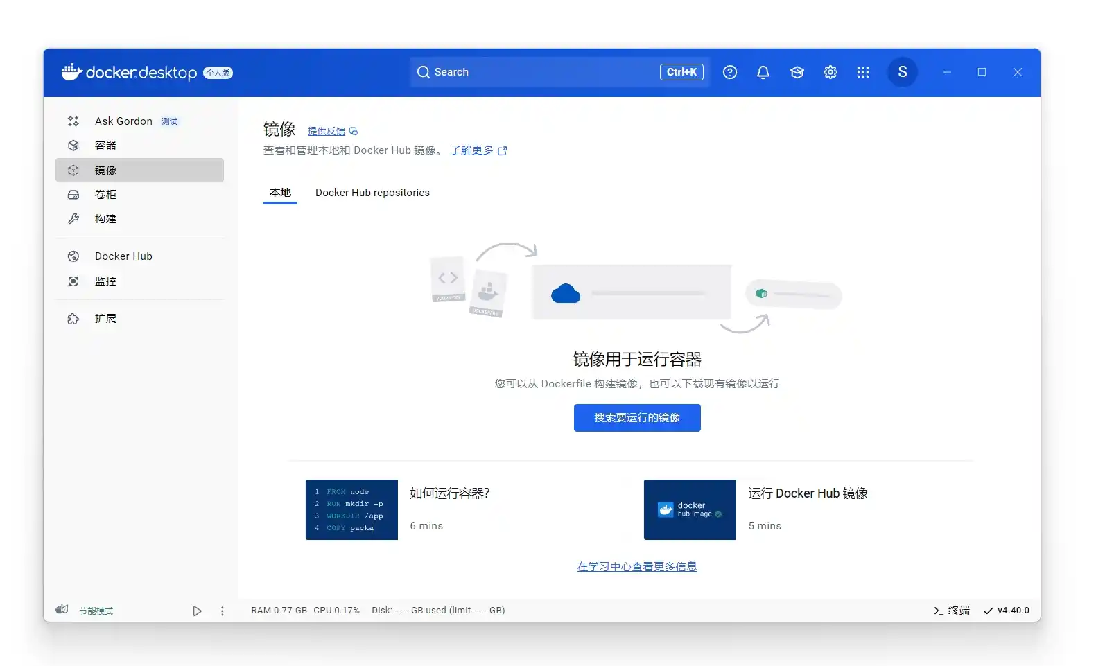This screenshot has width=1096, height=666.
Task: Click the v4.40.0 version indicator
Action: coord(1007,611)
